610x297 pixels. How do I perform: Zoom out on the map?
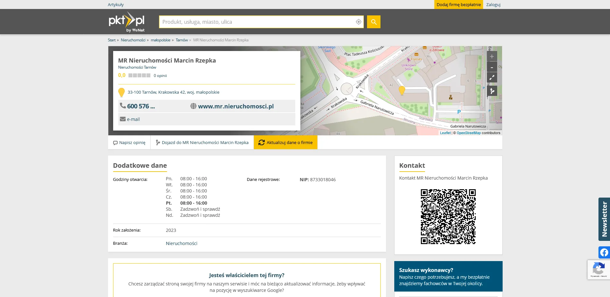click(x=492, y=67)
